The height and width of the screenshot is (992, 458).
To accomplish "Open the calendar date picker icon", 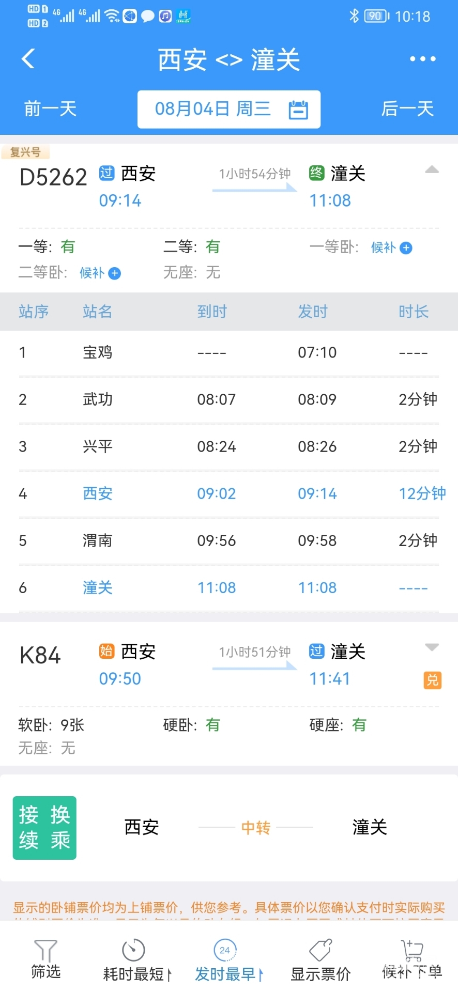I will click(x=298, y=110).
